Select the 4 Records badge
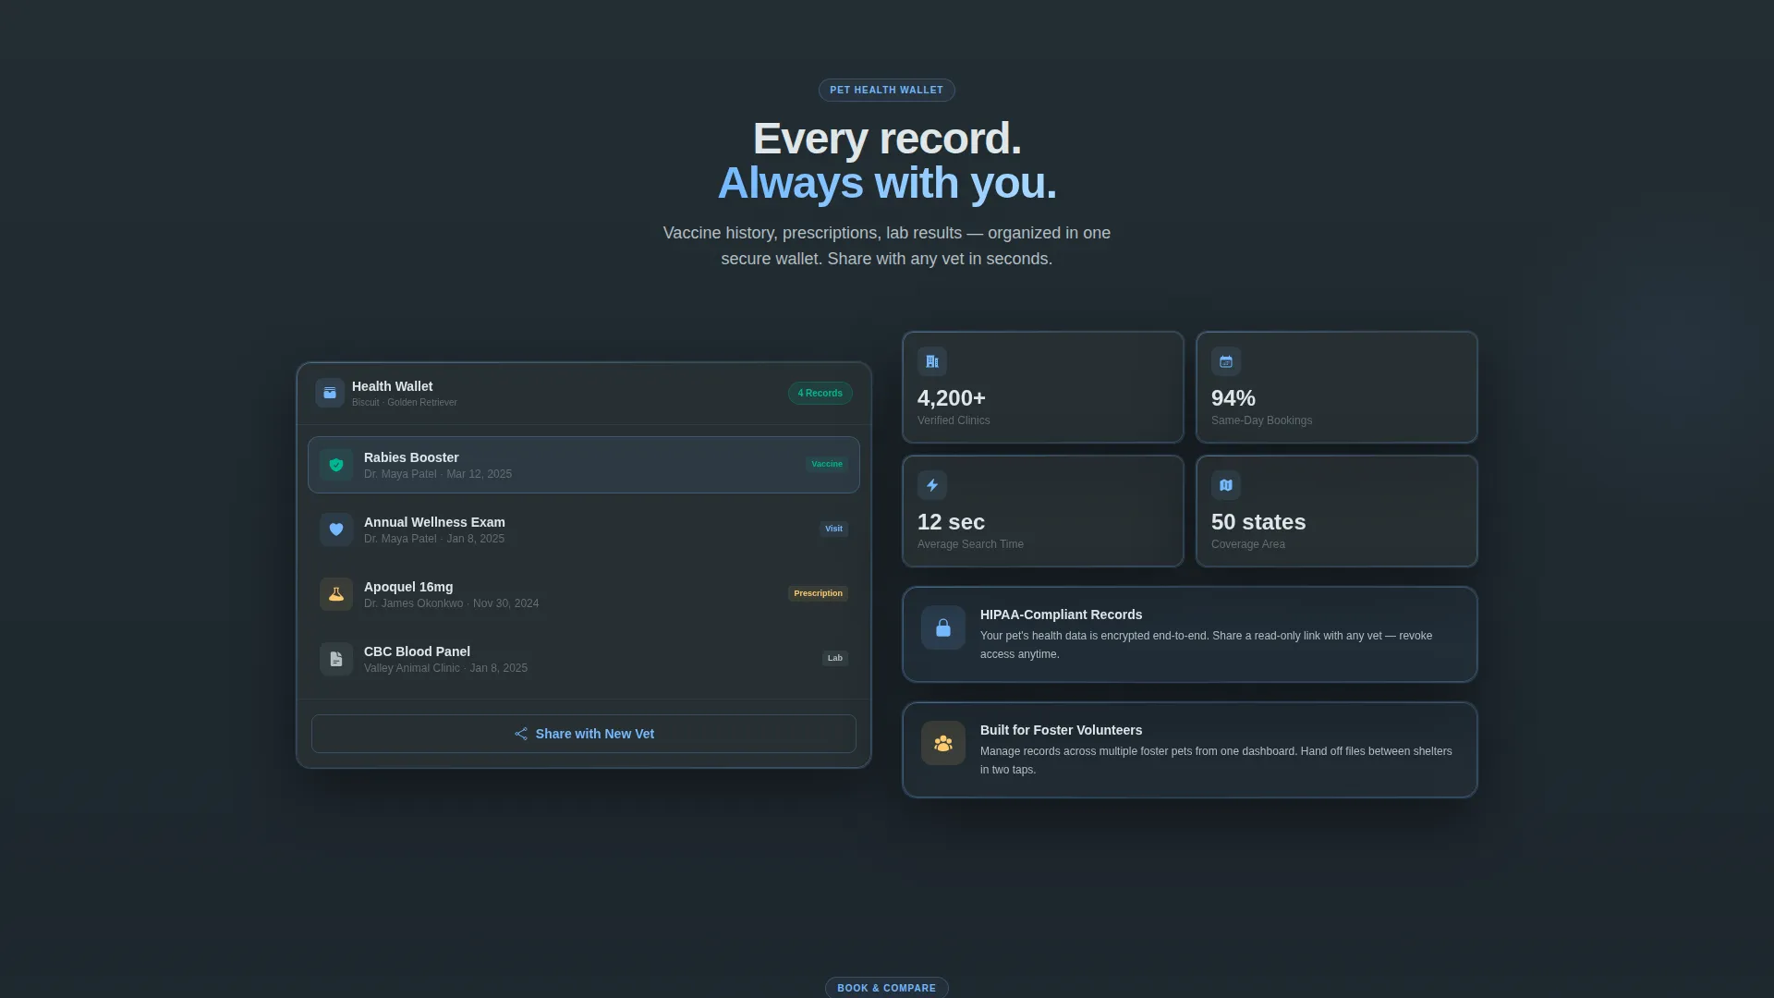Screen dimensions: 1774x998 [x=820, y=394]
